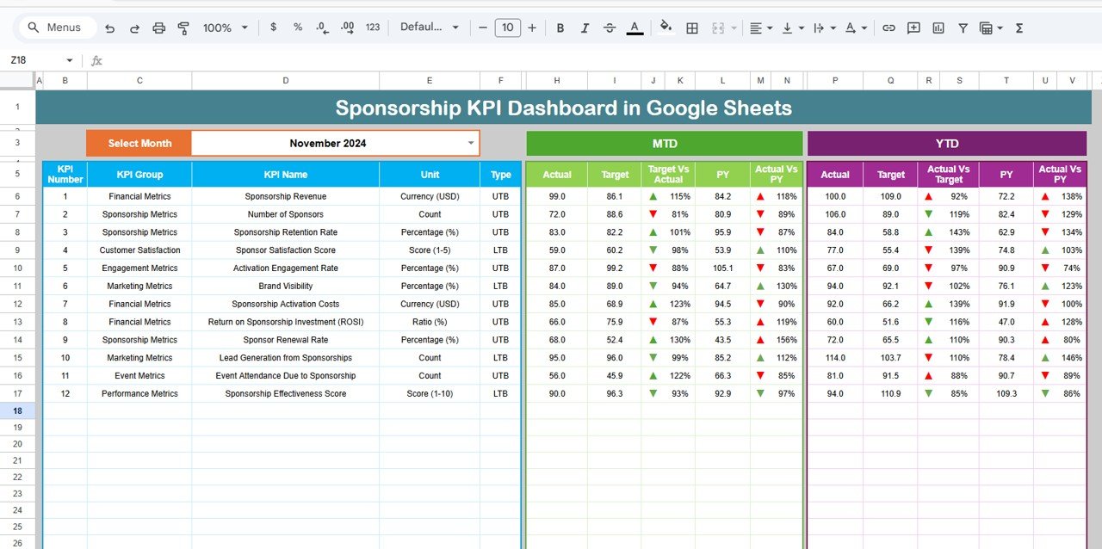Create a filter
Image resolution: width=1102 pixels, height=549 pixels.
click(963, 28)
